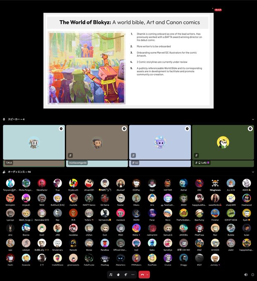The height and width of the screenshot is (281, 257).
Task: Disconnect using the red hang-up button
Action: click(x=142, y=274)
